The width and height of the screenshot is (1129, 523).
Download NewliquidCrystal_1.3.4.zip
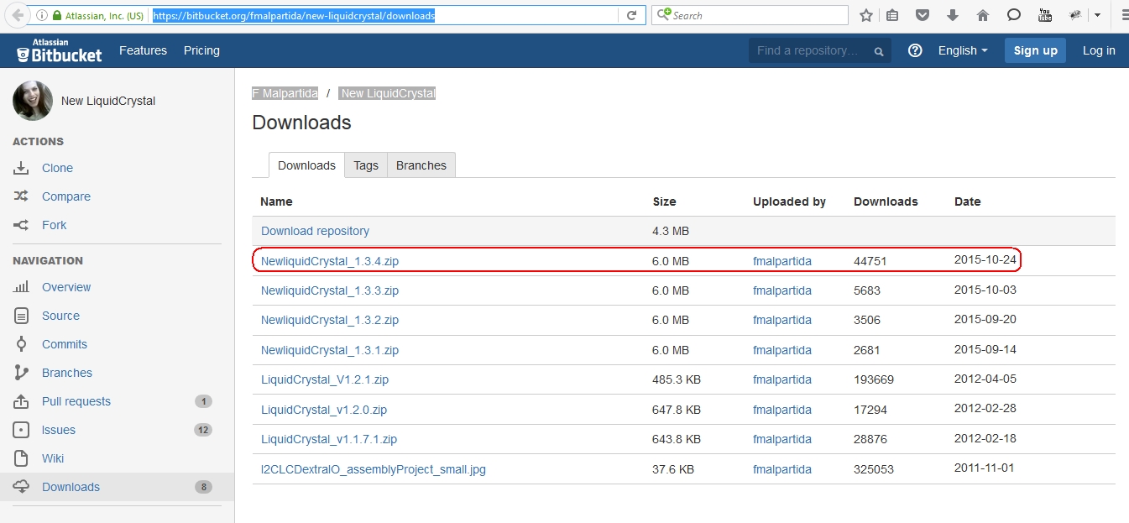point(330,261)
